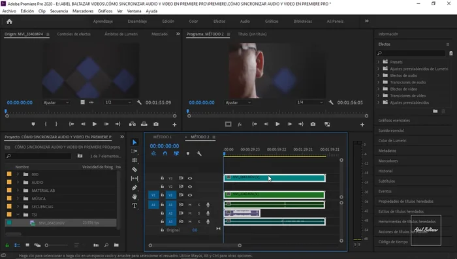Open Source monitor settings wrench
Screen dimensions: 457x259
[x=139, y=102]
